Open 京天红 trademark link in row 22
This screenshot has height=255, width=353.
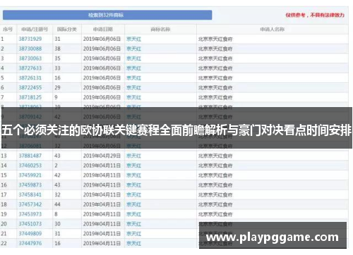click(133, 244)
